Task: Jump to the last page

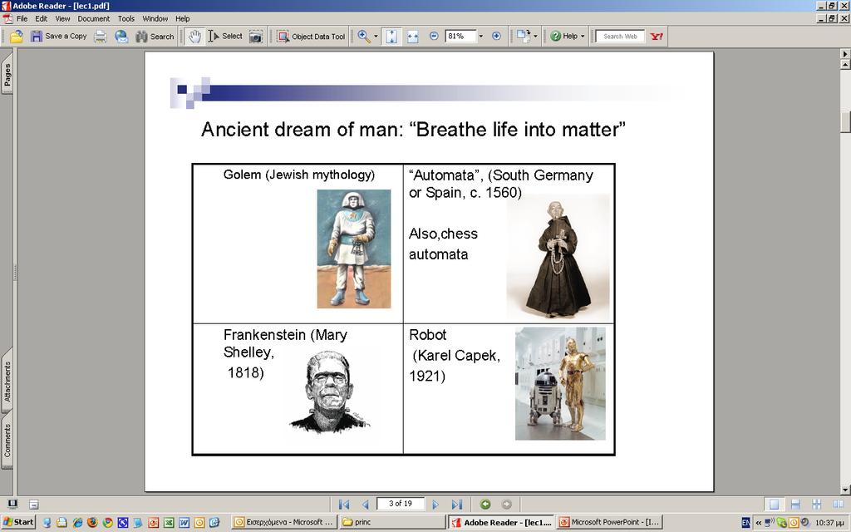Action: (457, 505)
